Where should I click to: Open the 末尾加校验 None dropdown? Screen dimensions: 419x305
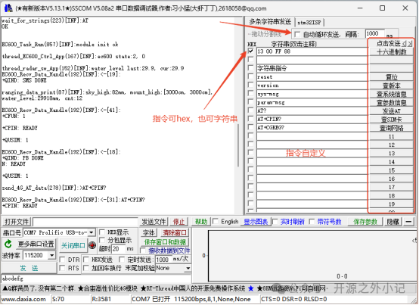[x=188, y=268]
